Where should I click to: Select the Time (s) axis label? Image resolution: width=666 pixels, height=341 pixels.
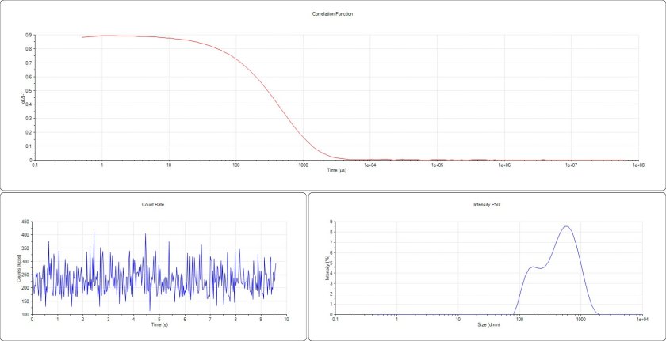159,324
